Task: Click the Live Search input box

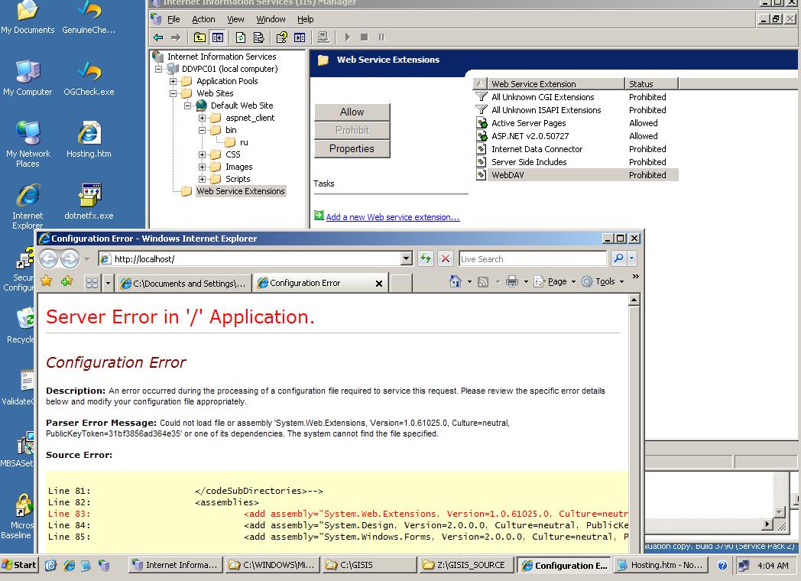Action: click(533, 259)
